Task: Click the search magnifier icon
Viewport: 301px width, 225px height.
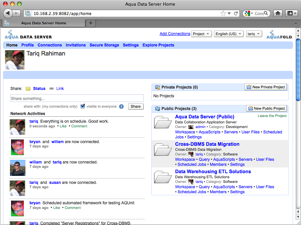Action: [266, 13]
